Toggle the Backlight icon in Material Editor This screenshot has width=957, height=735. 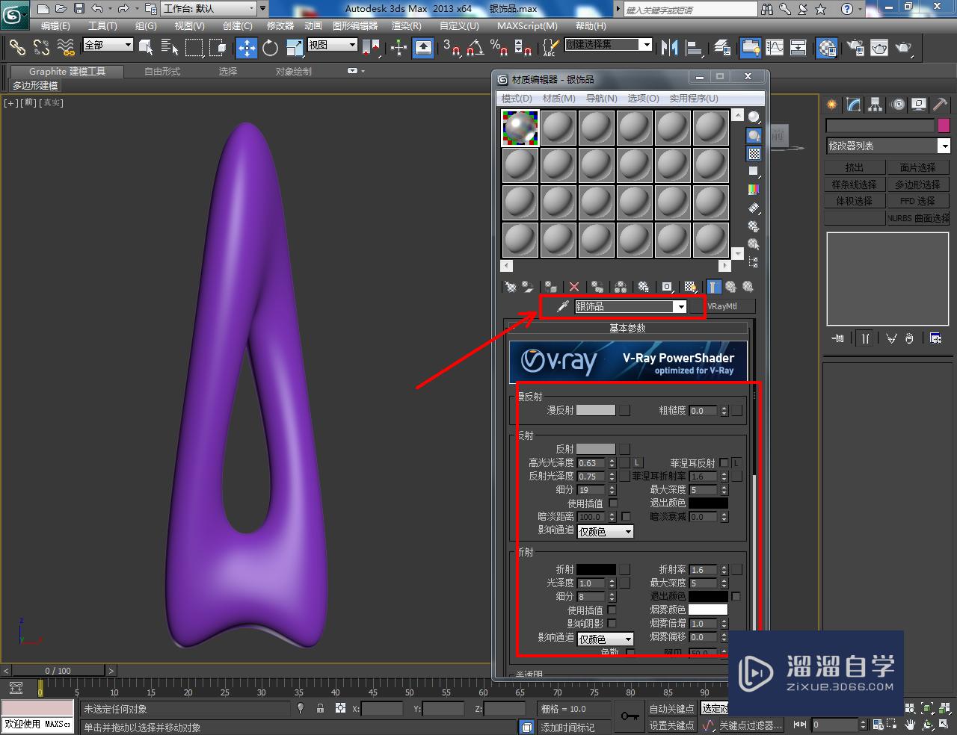pyautogui.click(x=754, y=136)
